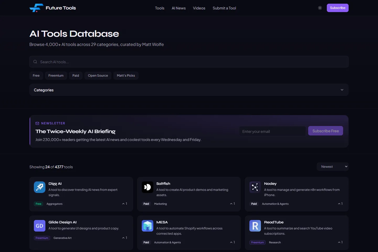Image resolution: width=378 pixels, height=252 pixels.
Task: Click the newsletter envelope icon
Action: click(37, 123)
